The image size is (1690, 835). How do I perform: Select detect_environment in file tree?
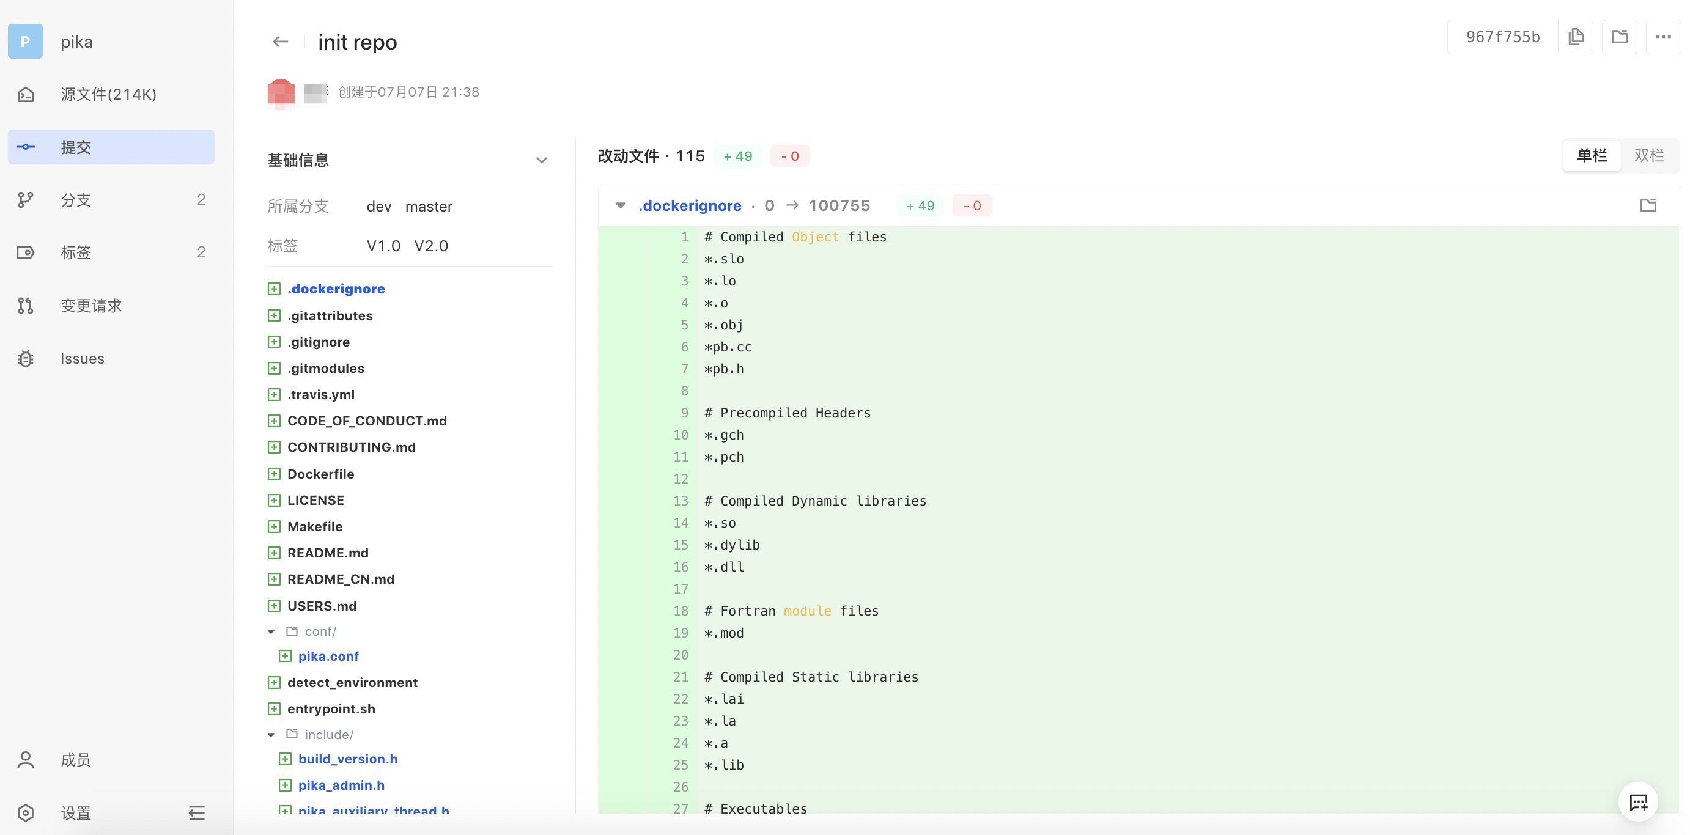352,682
